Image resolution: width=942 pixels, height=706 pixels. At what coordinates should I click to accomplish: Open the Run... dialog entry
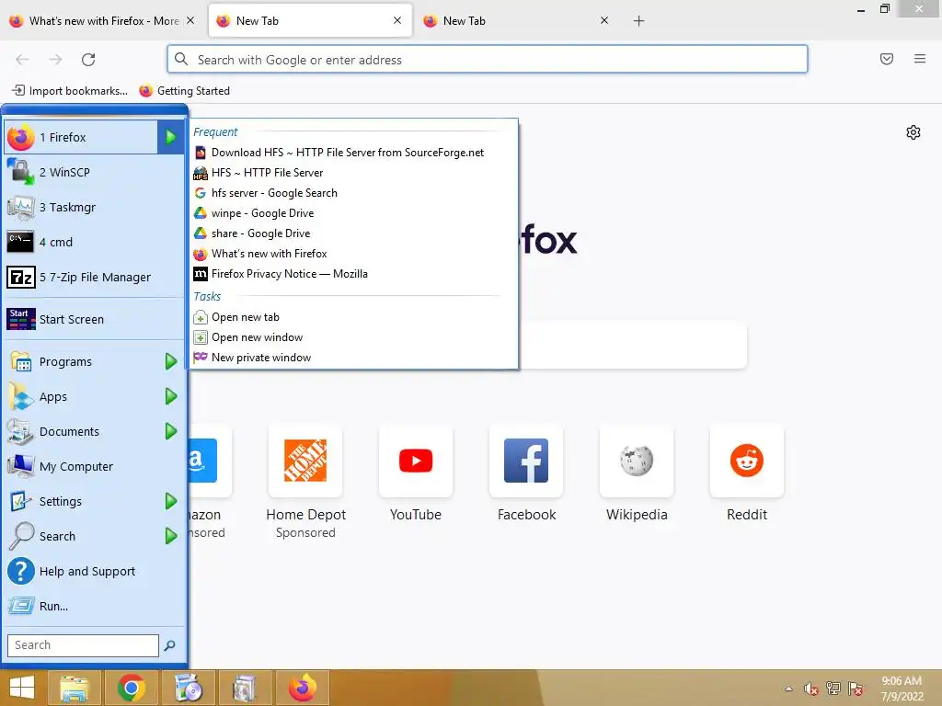95,607
